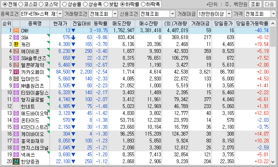This screenshot has width=278, height=167.
Task: Sort by 매도잔량 column header
Action: (122, 23)
